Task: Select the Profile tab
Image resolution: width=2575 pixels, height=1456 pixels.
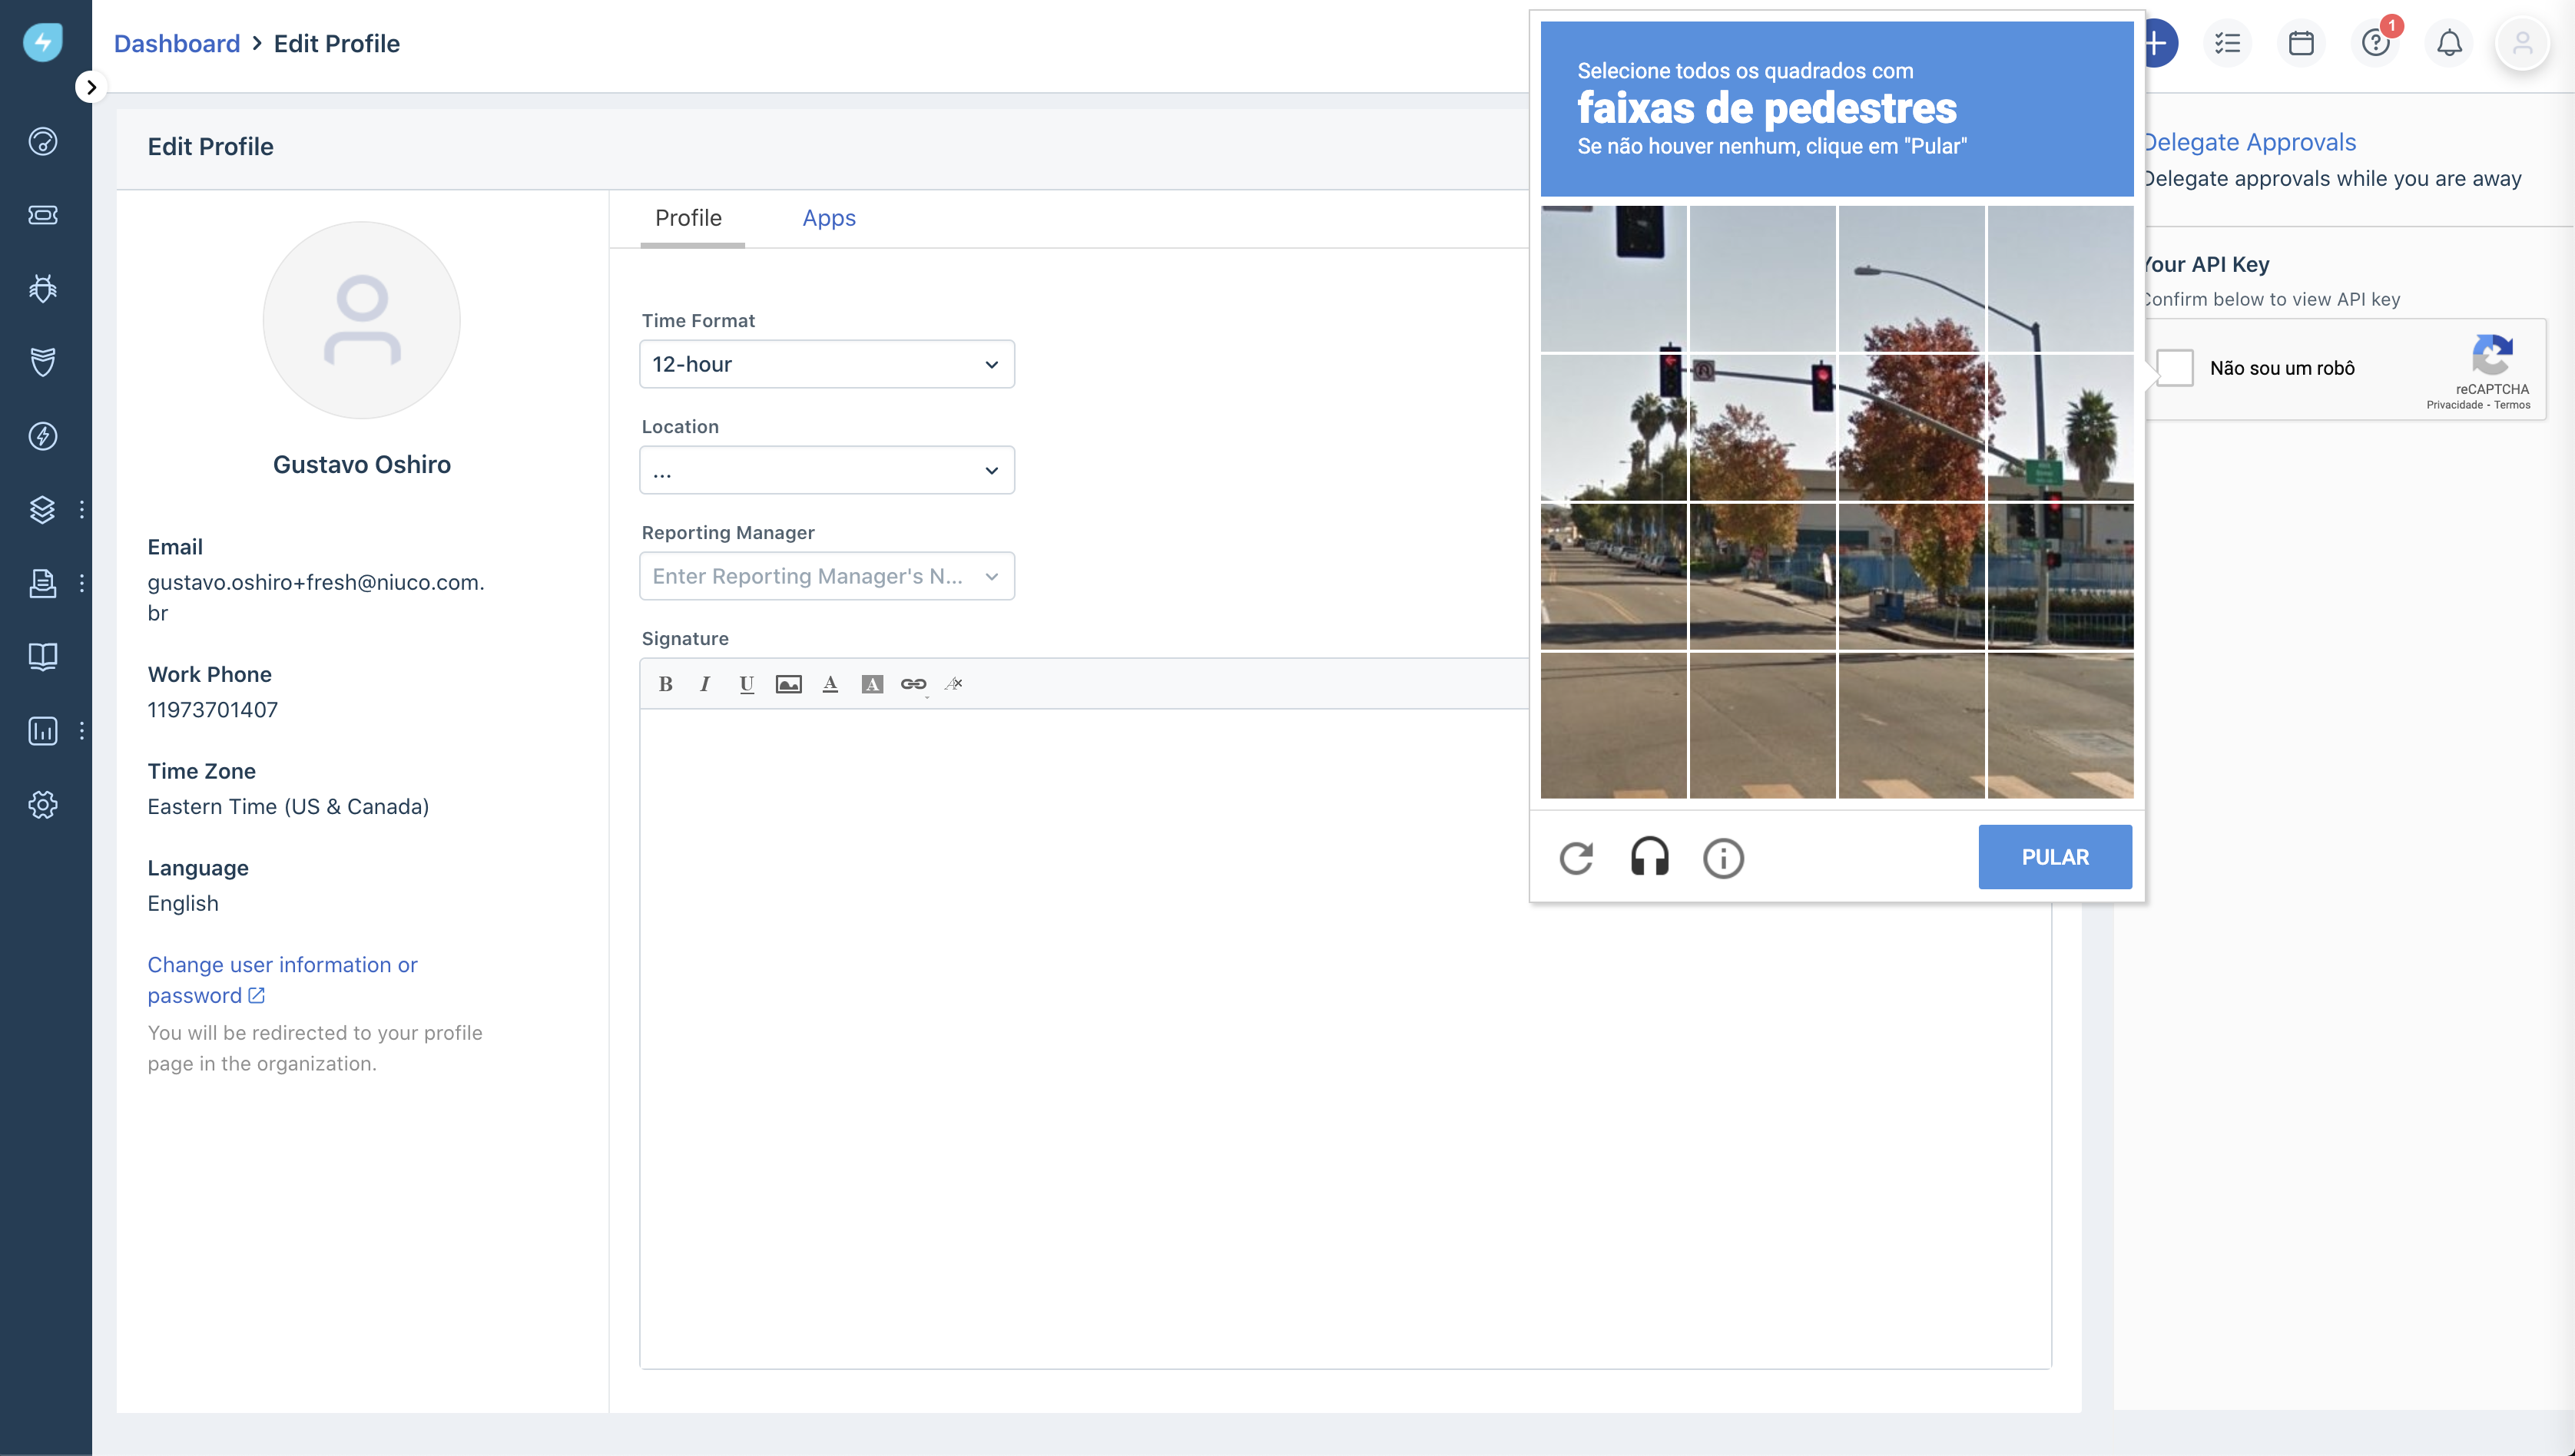Action: (x=688, y=218)
